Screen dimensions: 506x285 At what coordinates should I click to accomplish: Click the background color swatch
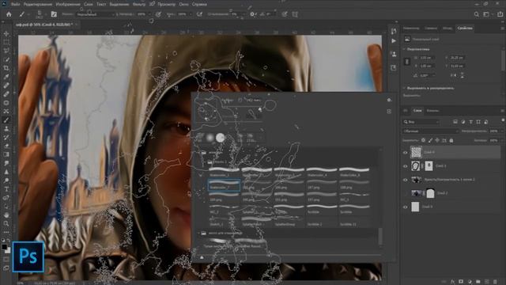pos(8,250)
